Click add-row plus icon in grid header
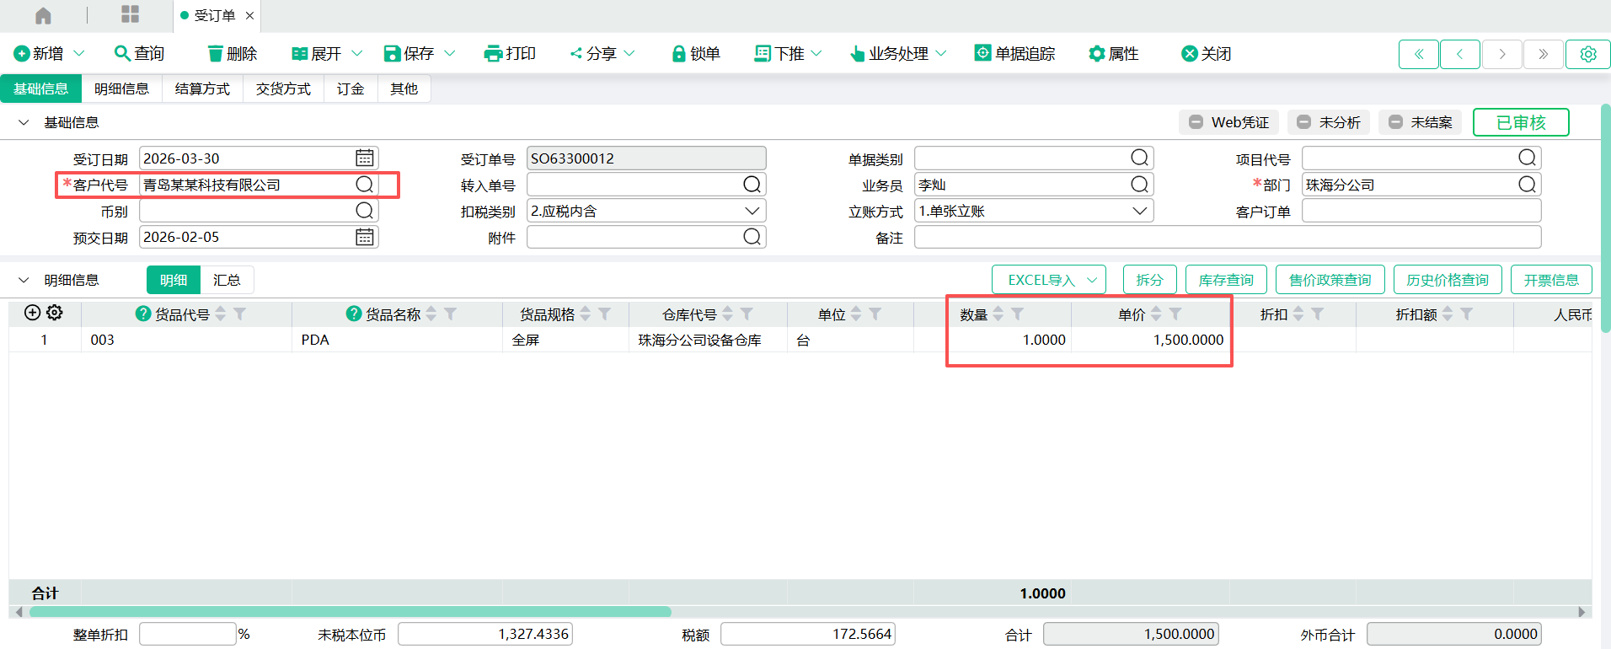The image size is (1611, 649). click(x=32, y=313)
